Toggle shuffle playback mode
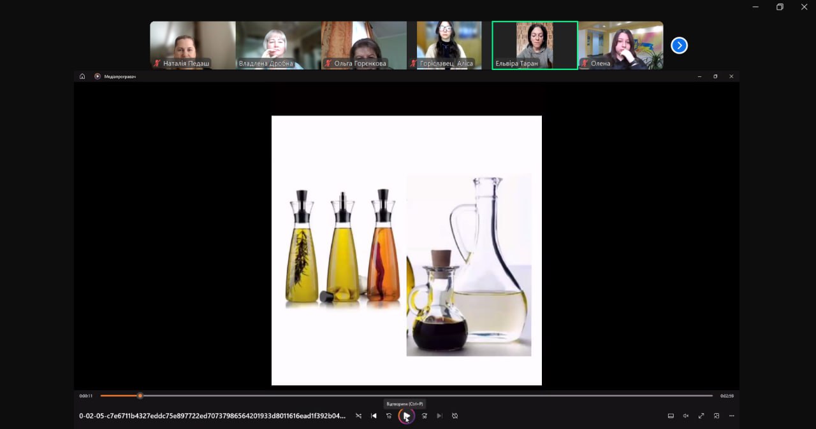Image resolution: width=816 pixels, height=429 pixels. point(358,416)
